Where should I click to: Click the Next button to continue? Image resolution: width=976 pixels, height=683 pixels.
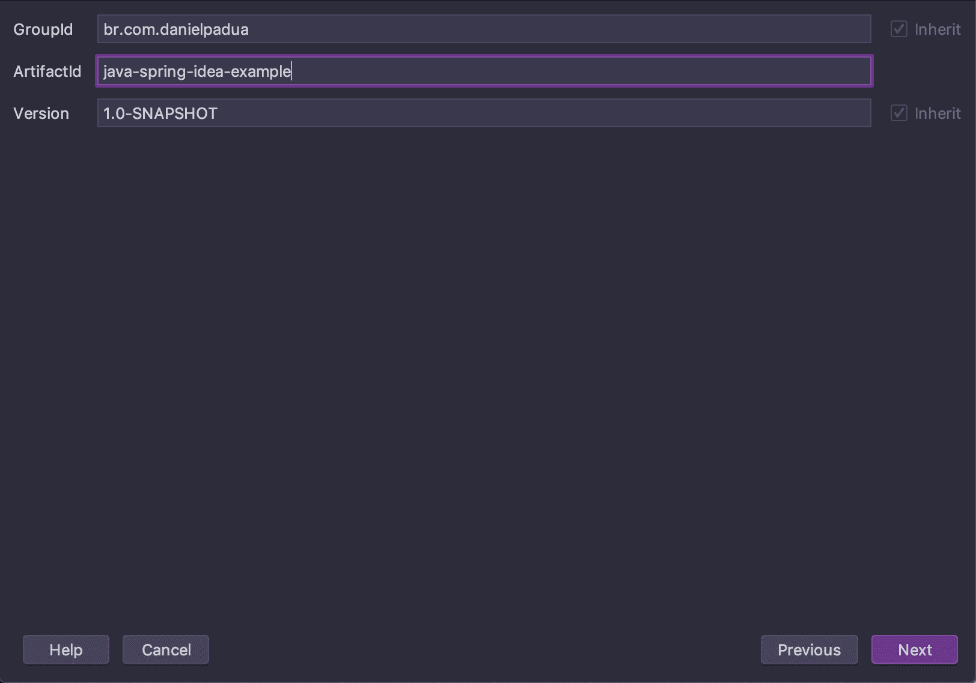(x=914, y=649)
